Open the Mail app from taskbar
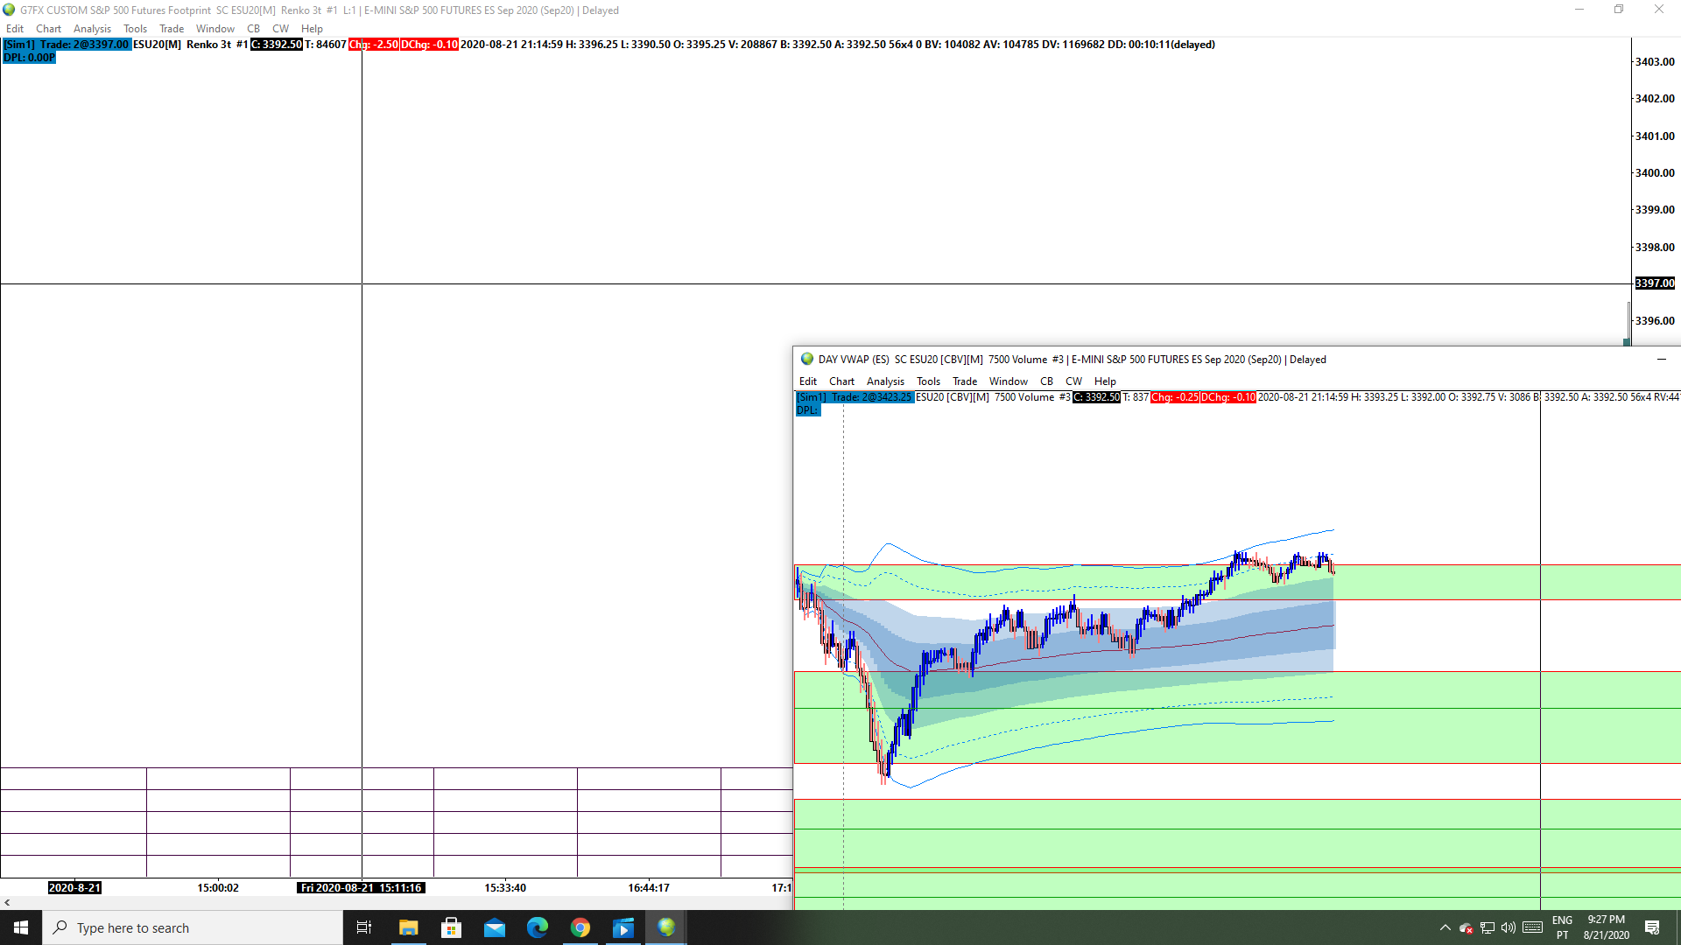The image size is (1681, 945). pyautogui.click(x=495, y=927)
